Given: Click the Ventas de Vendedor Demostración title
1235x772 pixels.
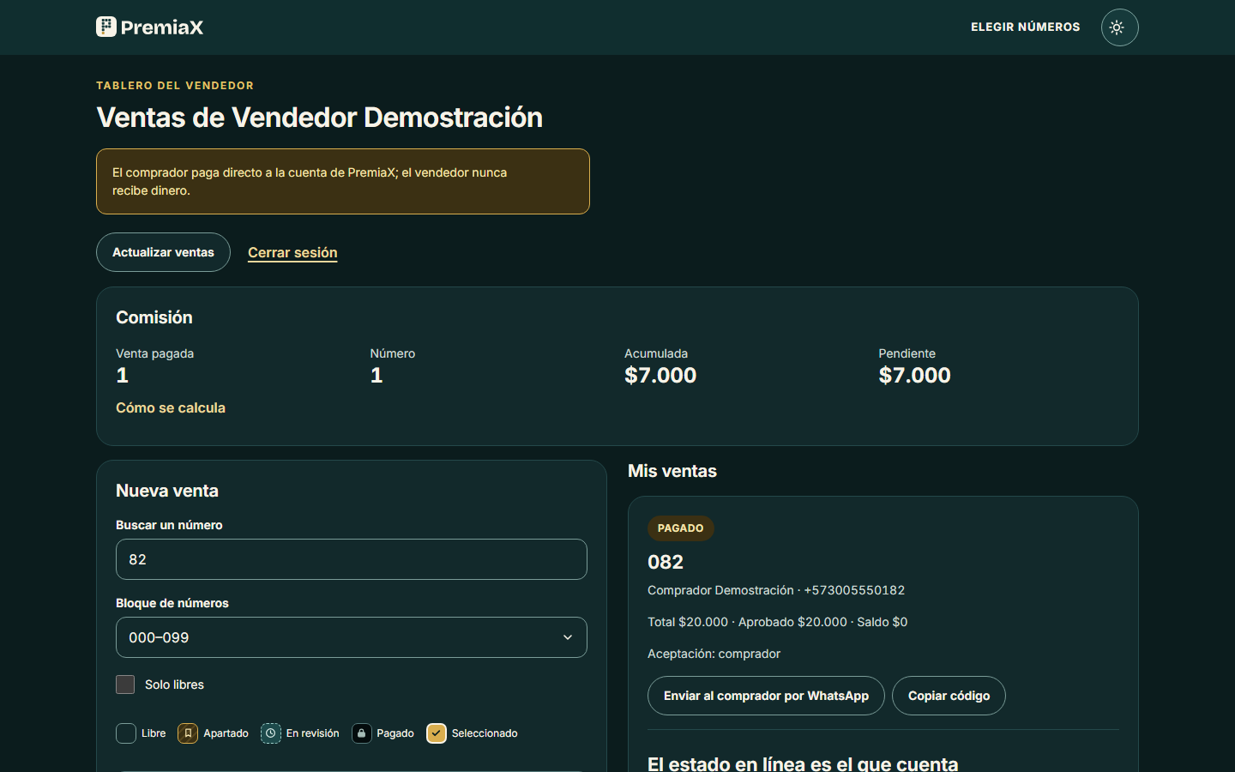Looking at the screenshot, I should [x=320, y=118].
